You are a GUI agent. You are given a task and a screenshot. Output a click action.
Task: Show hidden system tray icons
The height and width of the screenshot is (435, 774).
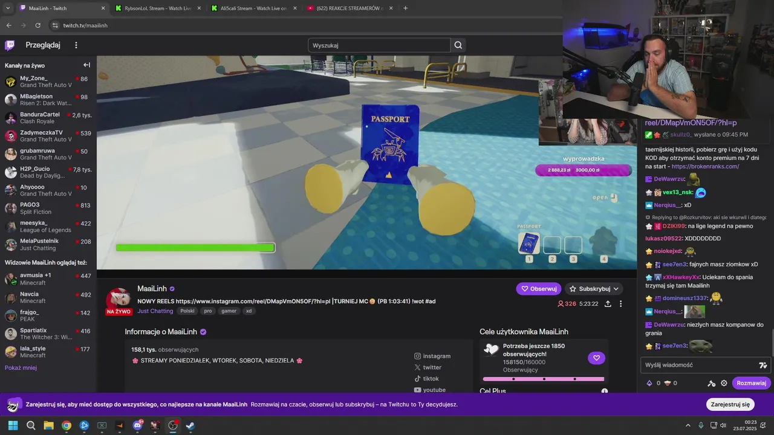pyautogui.click(x=688, y=425)
